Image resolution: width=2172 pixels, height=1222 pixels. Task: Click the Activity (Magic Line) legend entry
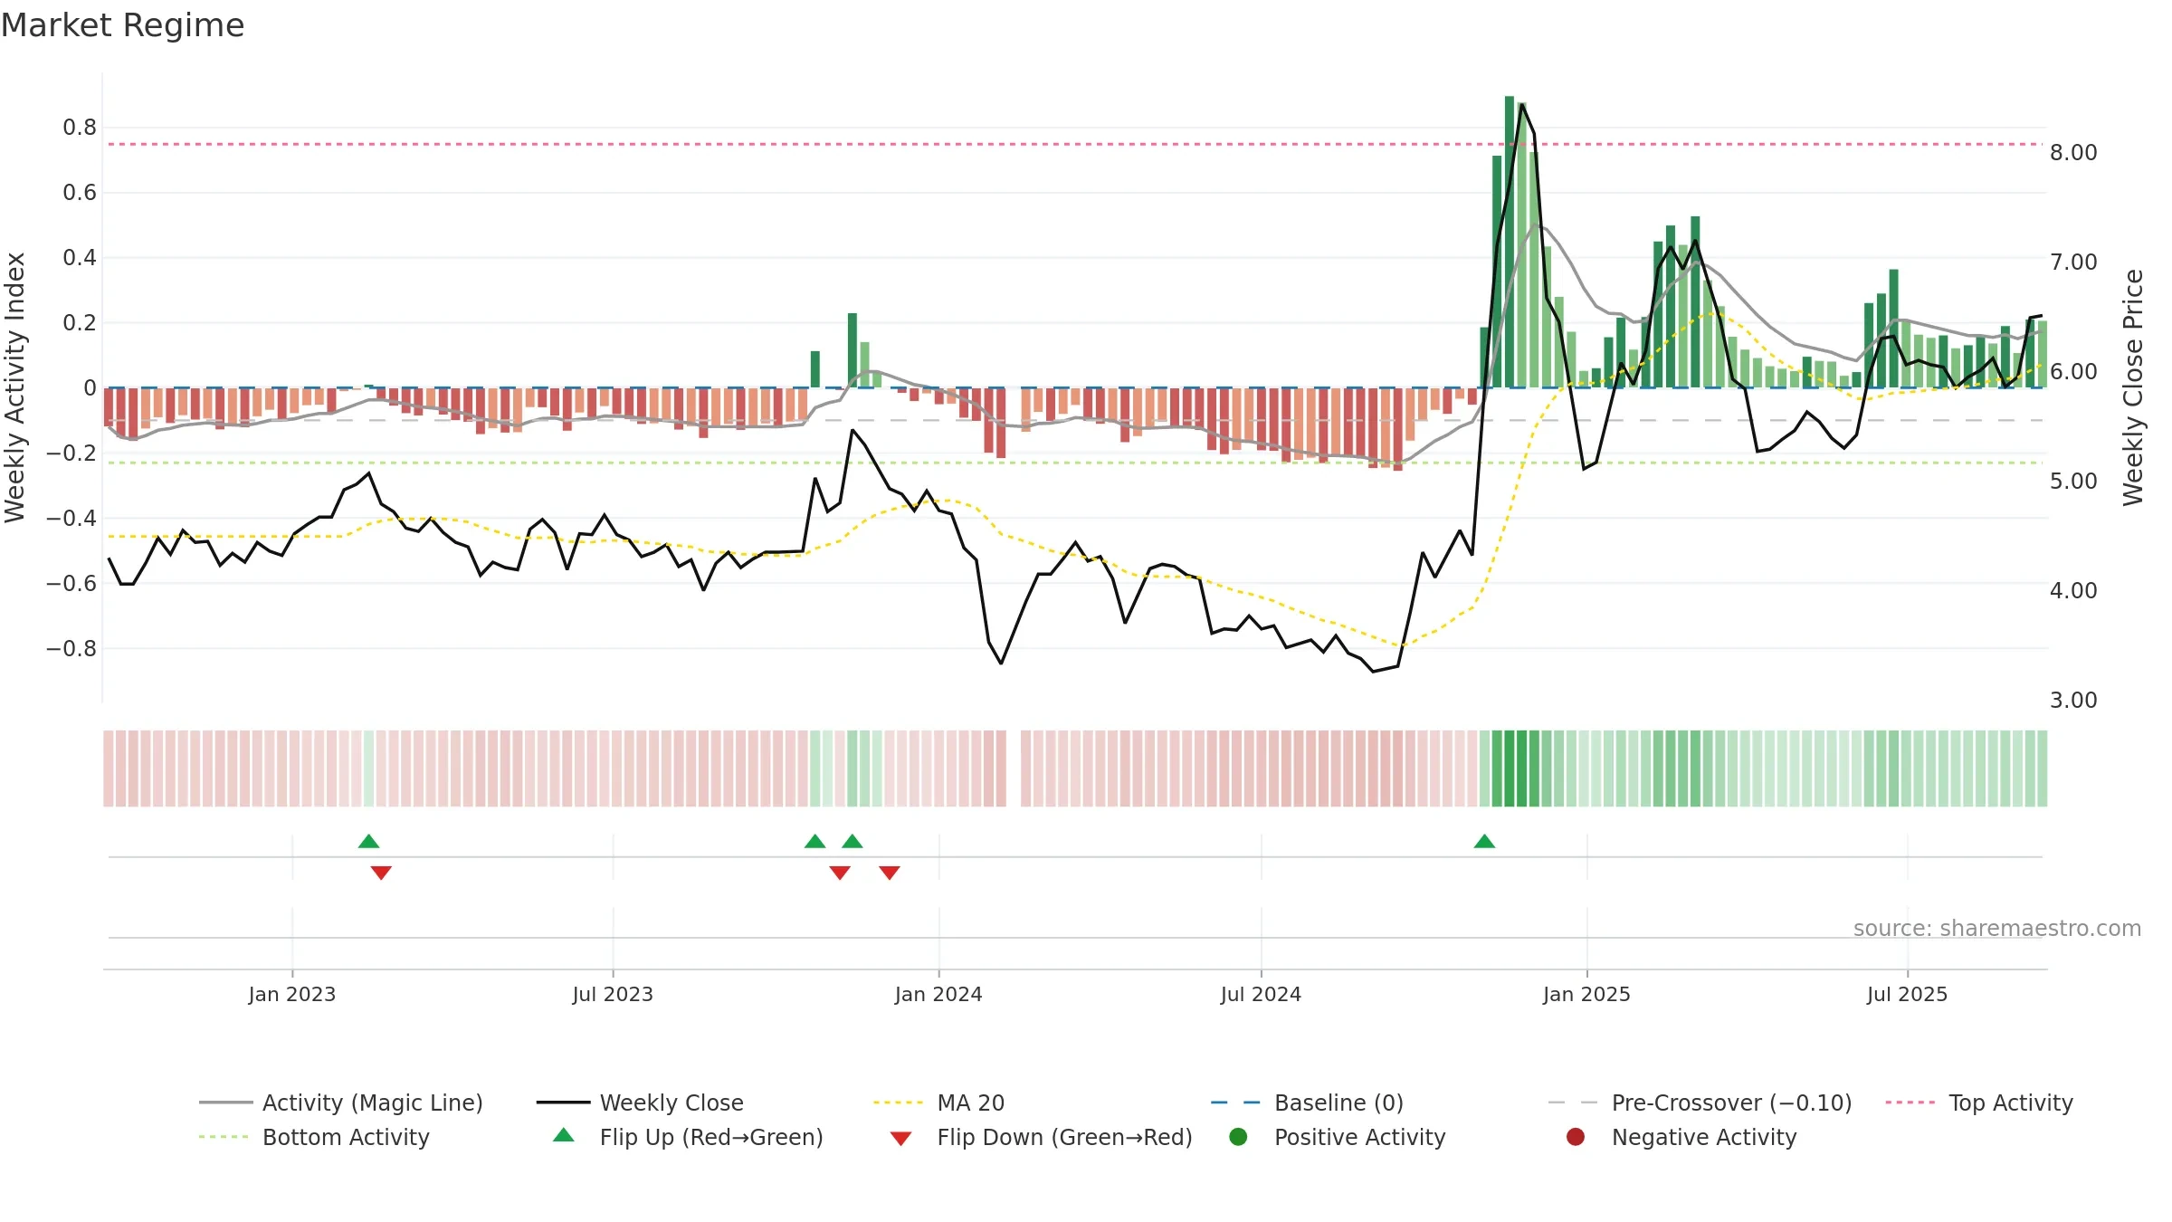(341, 1103)
